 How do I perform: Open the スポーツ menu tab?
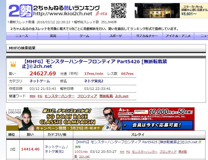116,36
